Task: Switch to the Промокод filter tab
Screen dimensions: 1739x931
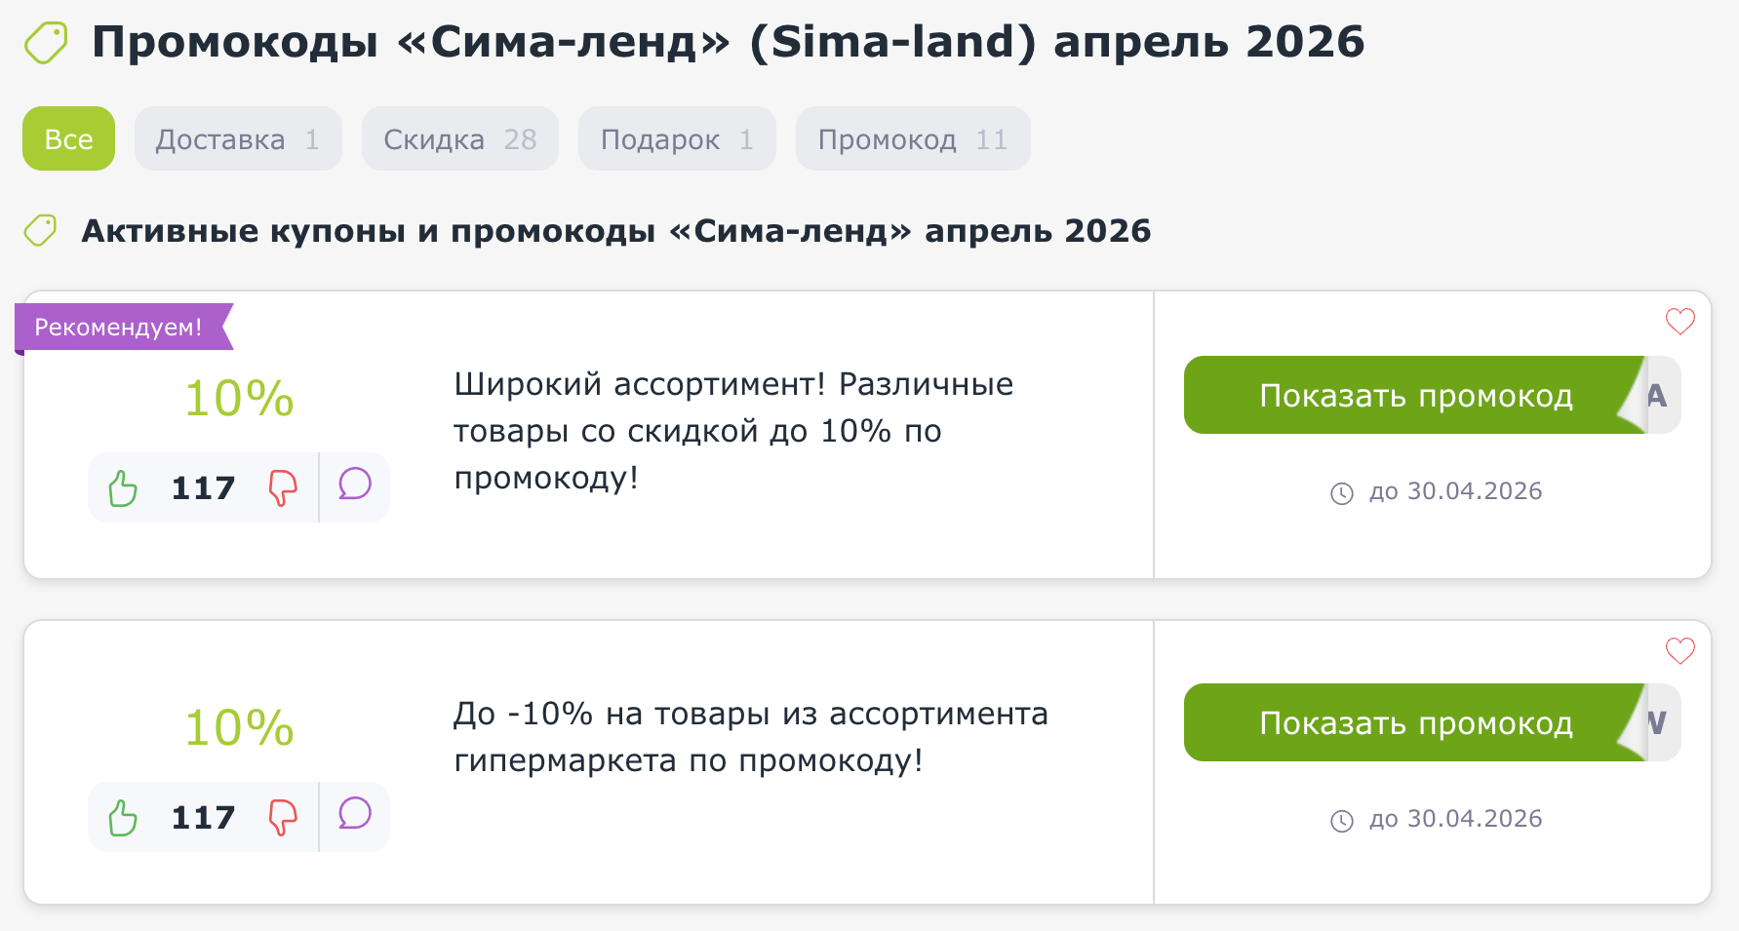Action: pyautogui.click(x=912, y=138)
